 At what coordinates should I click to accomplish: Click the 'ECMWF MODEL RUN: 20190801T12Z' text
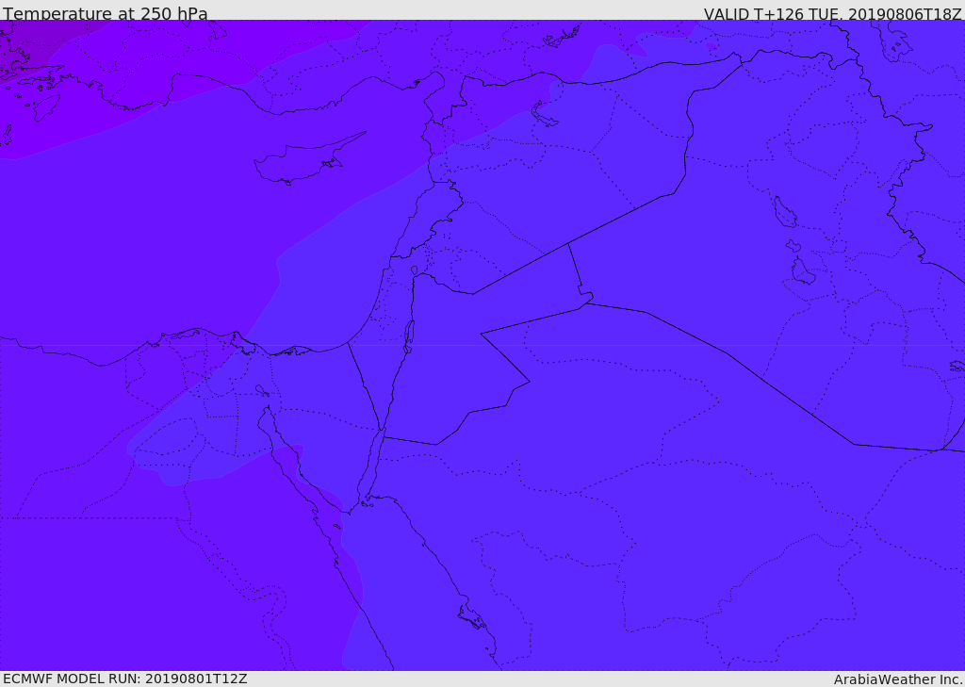125,679
